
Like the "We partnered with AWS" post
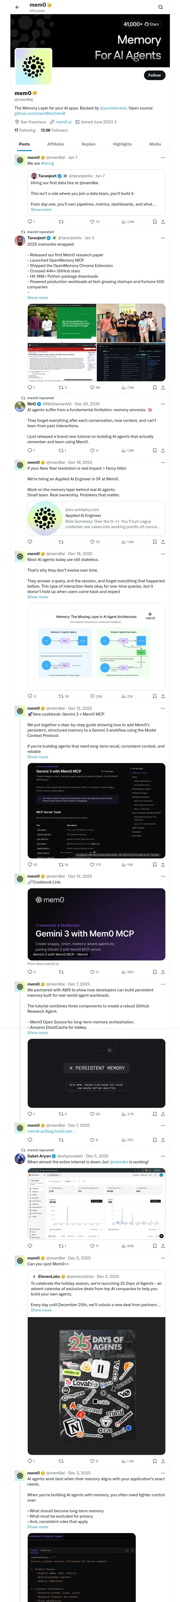pyautogui.click(x=92, y=1114)
